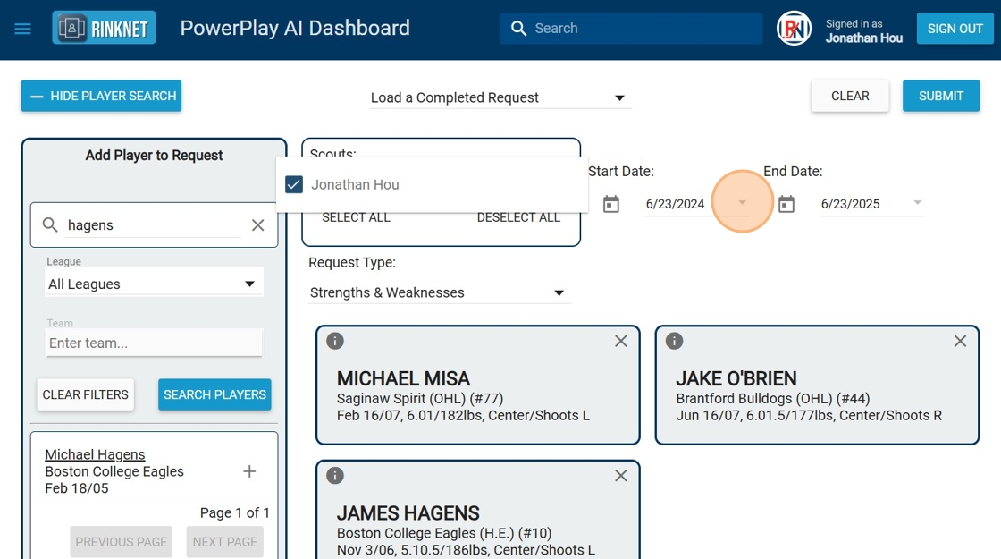Viewport: 1001px width, 559px height.
Task: Open the Load a Completed Request dropdown
Action: (500, 97)
